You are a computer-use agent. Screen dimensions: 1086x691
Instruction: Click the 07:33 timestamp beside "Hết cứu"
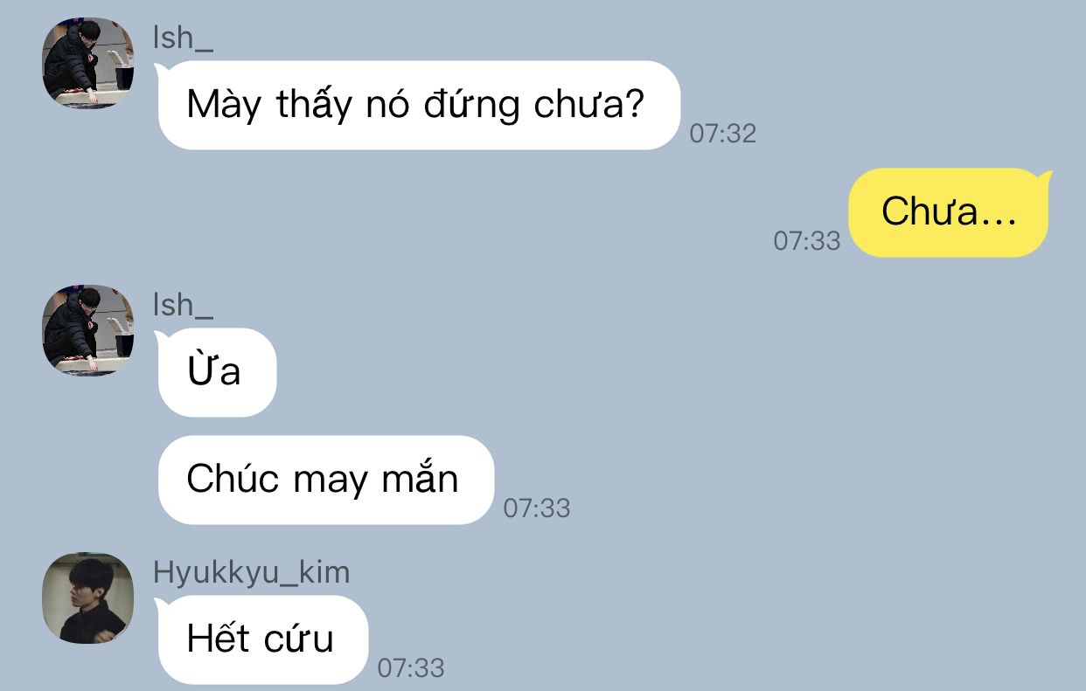411,668
